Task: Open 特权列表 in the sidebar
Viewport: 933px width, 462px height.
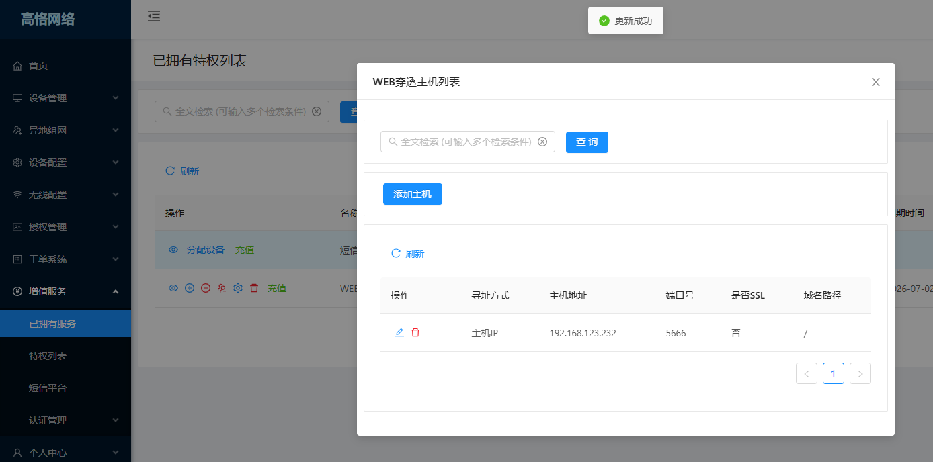Action: click(65, 356)
